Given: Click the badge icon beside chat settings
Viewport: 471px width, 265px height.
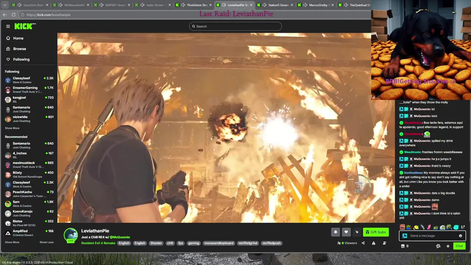Looking at the screenshot, I should click(x=438, y=246).
